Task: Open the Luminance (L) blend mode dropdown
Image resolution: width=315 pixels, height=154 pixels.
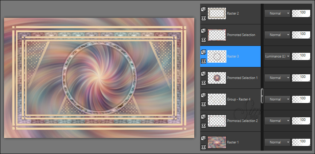Action: tap(277, 56)
